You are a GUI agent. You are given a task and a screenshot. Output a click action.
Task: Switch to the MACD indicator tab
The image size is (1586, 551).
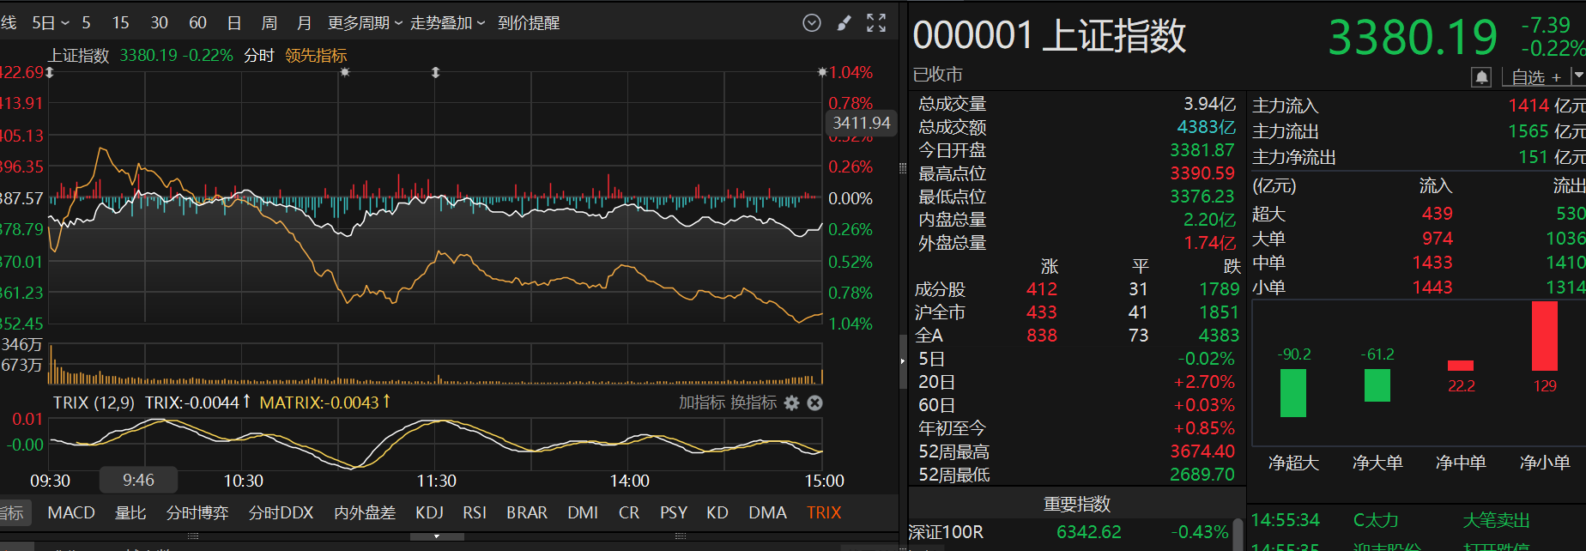point(71,512)
